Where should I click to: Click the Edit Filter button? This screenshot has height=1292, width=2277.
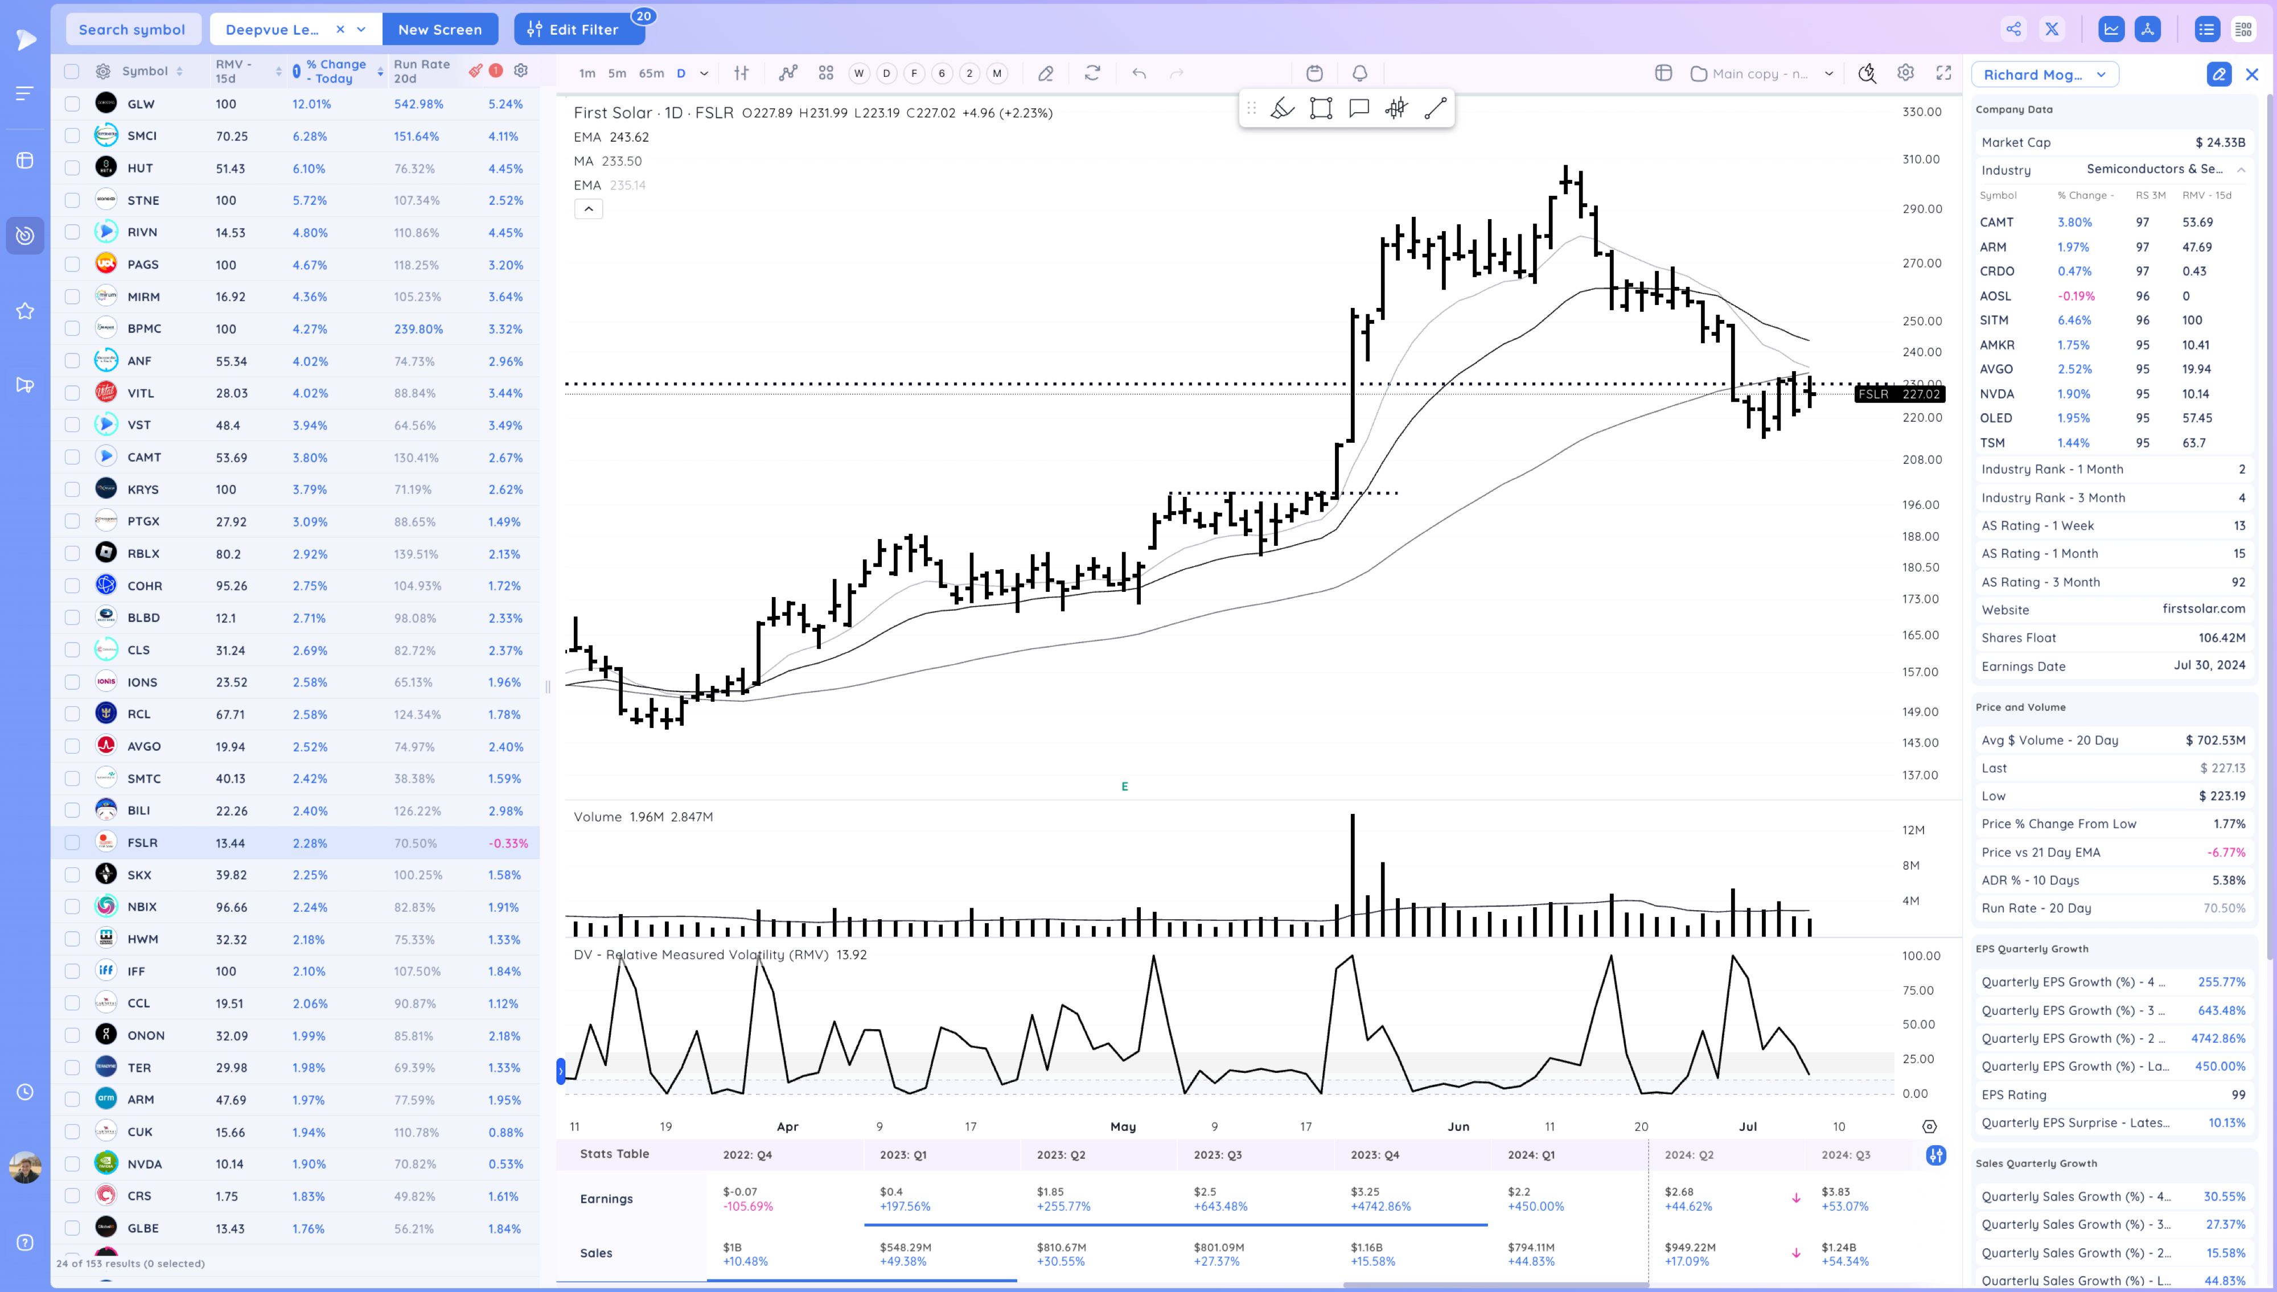579,29
